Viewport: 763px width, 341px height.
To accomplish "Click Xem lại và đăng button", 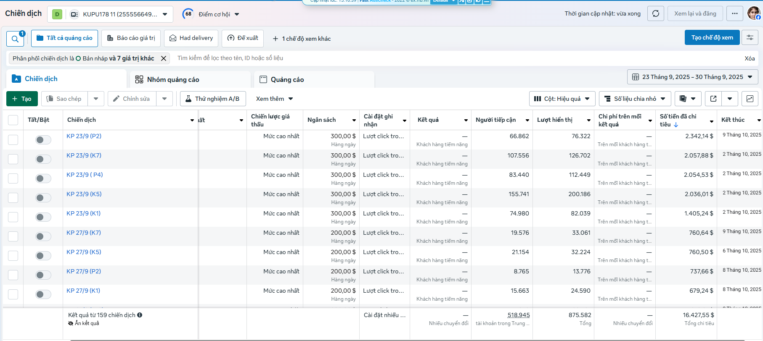I will tap(695, 13).
